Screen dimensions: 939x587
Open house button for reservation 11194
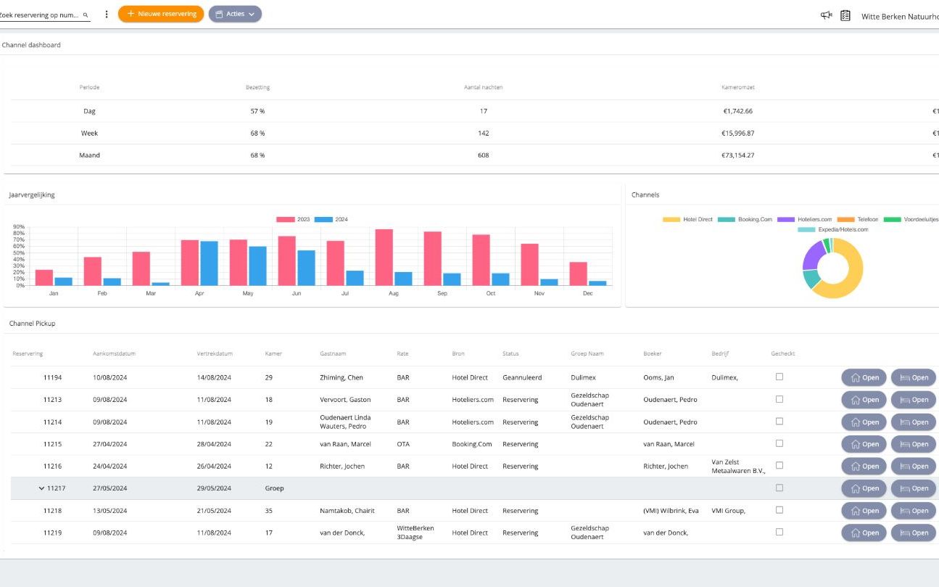point(864,377)
